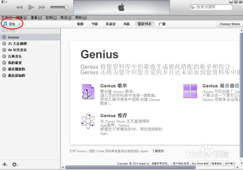
Task: Click the large Genius title heading
Action: pos(99,55)
